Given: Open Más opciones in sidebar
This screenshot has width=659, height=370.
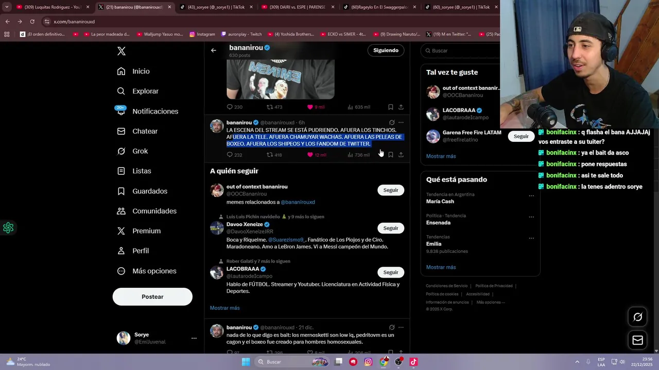Looking at the screenshot, I should [147, 271].
